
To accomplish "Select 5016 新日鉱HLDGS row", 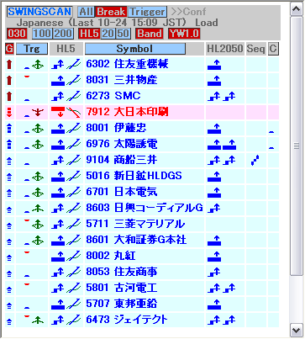I will point(142,176).
